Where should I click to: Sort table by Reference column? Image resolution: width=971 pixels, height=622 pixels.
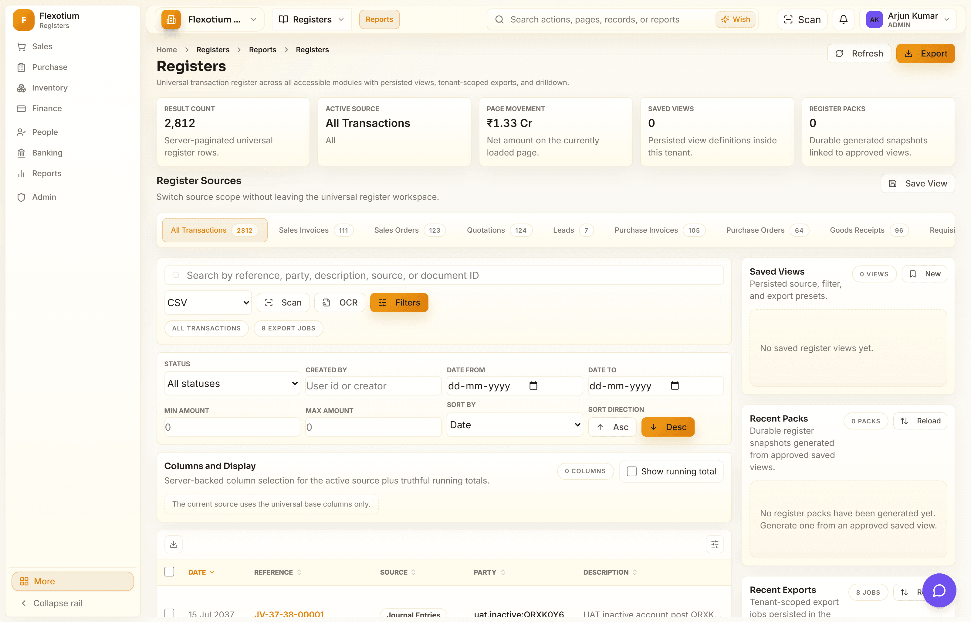(278, 572)
